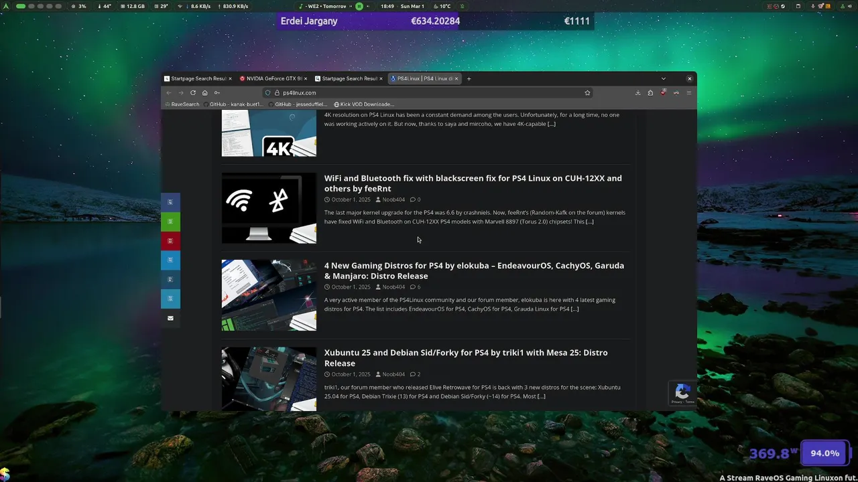This screenshot has height=482, width=858.
Task: Open the WiFi and Bluetooth fix article title
Action: pos(473,183)
